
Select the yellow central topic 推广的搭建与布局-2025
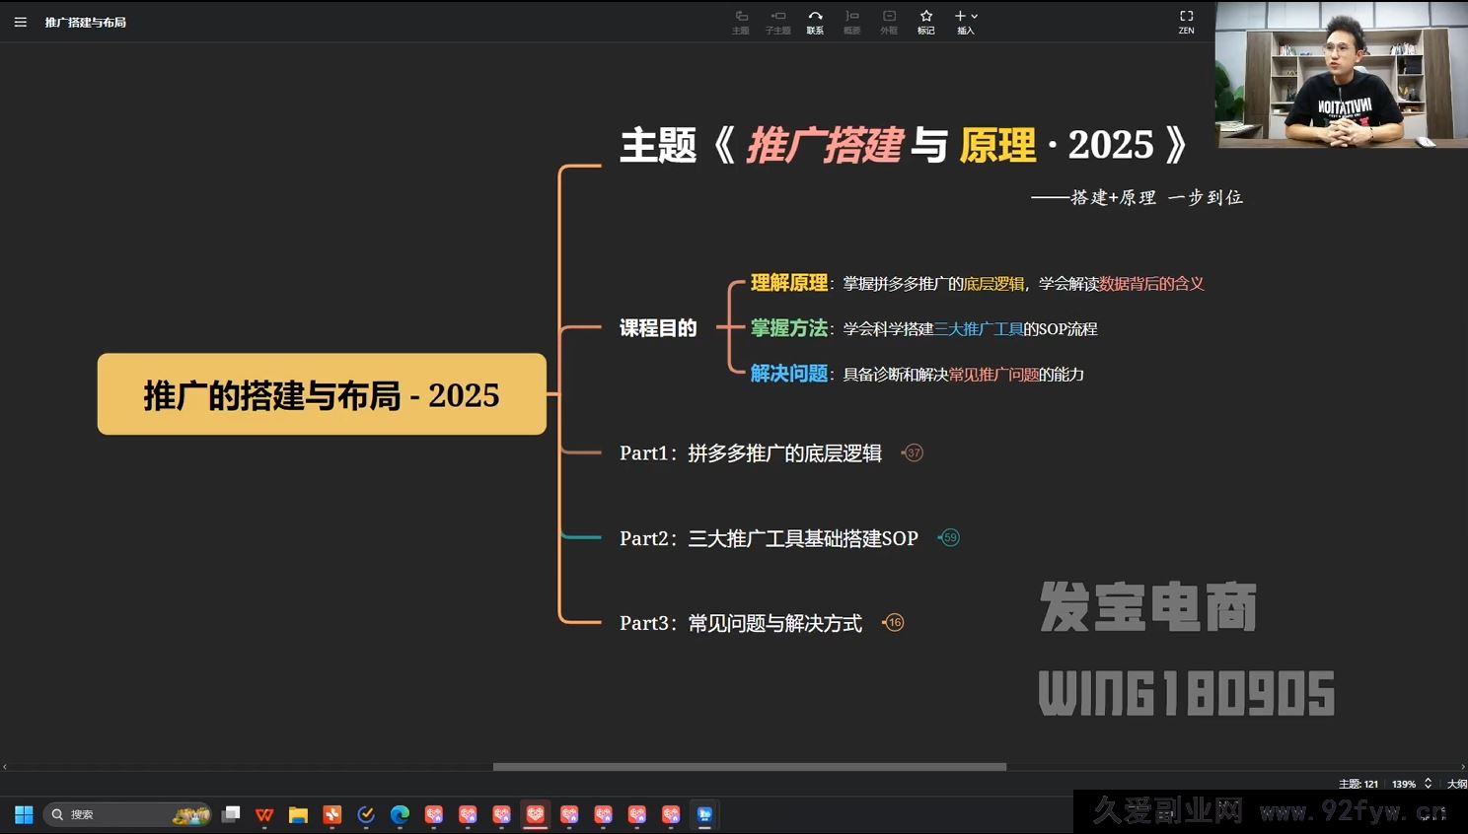tap(321, 393)
